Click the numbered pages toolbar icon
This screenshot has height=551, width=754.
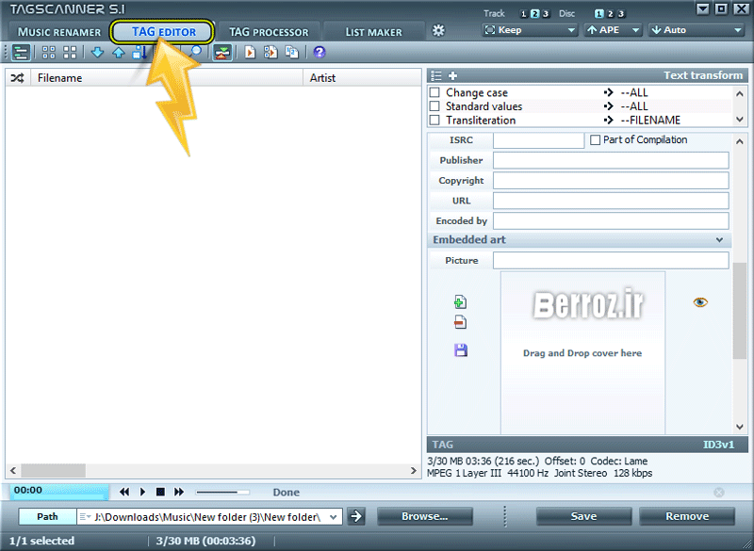(291, 53)
